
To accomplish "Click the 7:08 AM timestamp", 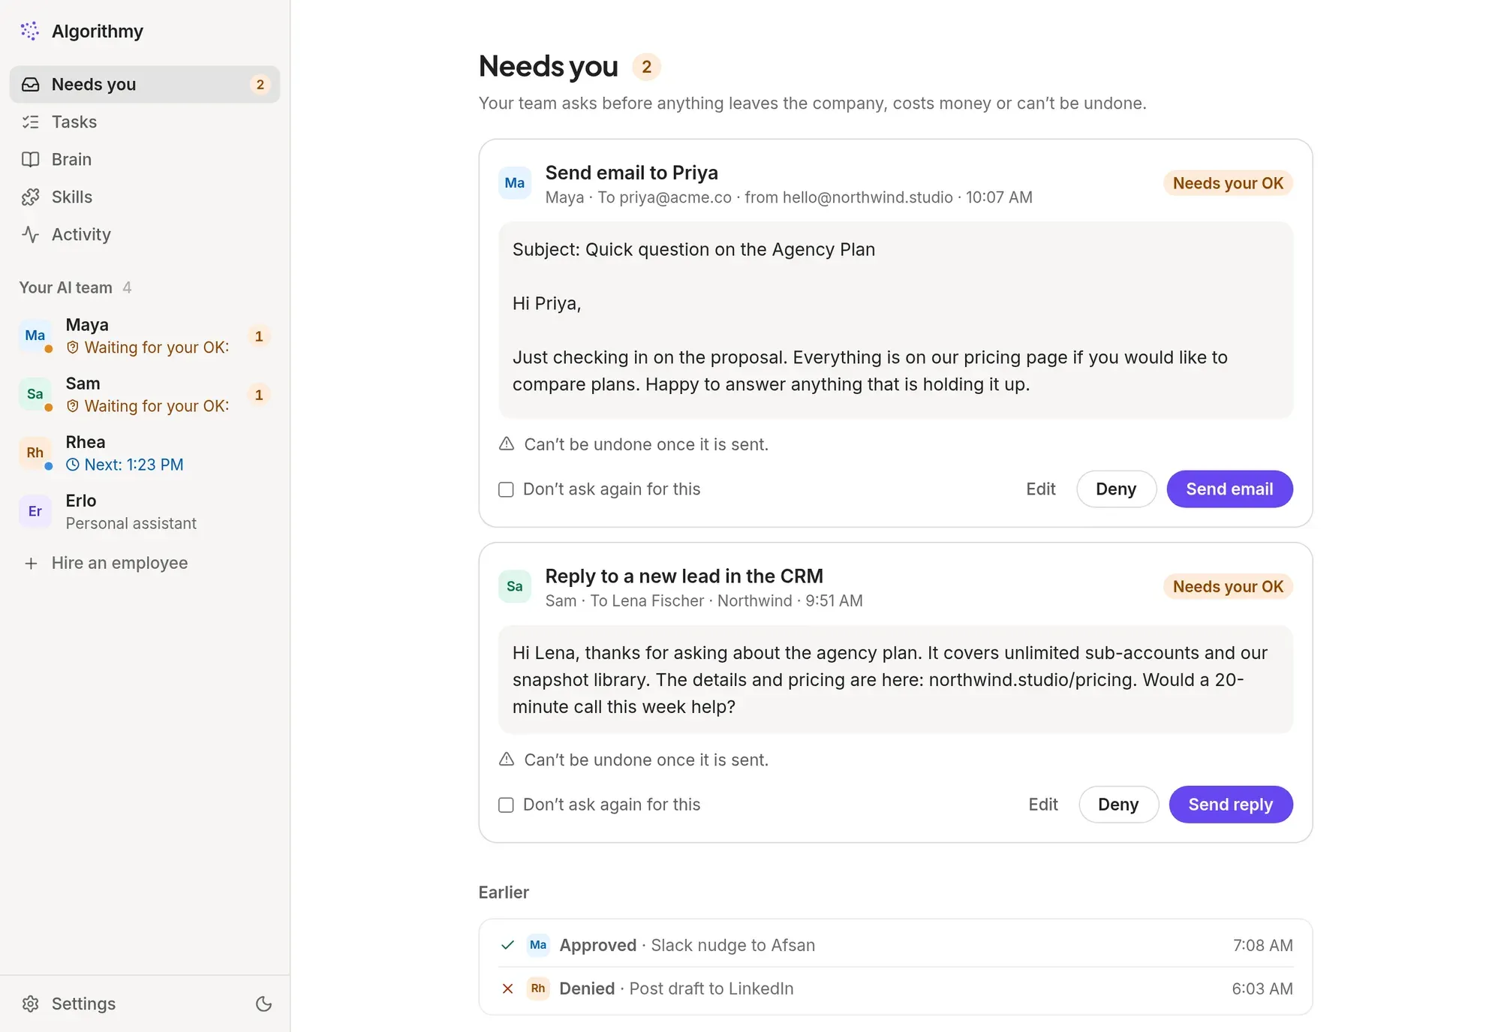I will [x=1262, y=945].
